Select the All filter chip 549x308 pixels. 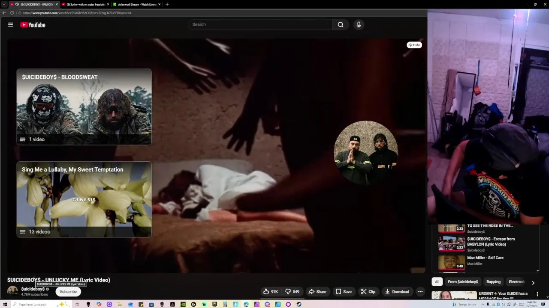click(x=437, y=282)
